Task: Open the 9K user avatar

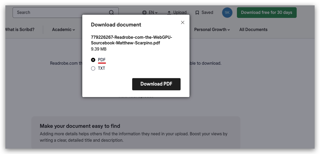Action: [227, 12]
